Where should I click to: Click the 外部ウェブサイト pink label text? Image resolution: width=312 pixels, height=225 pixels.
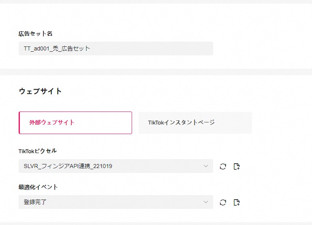(52, 122)
